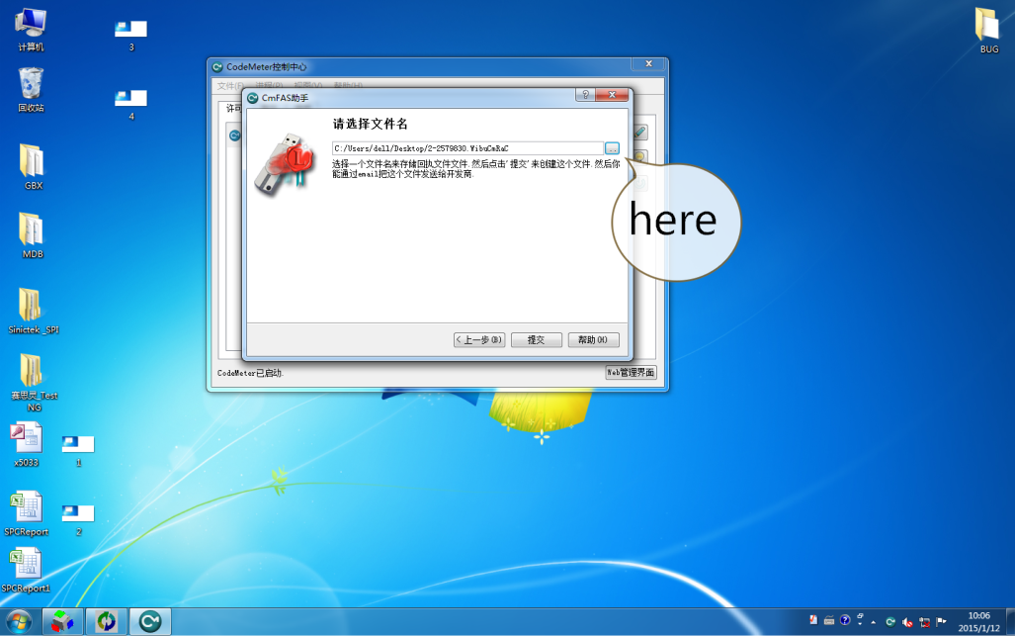Go back with the 上一步 button

click(479, 340)
